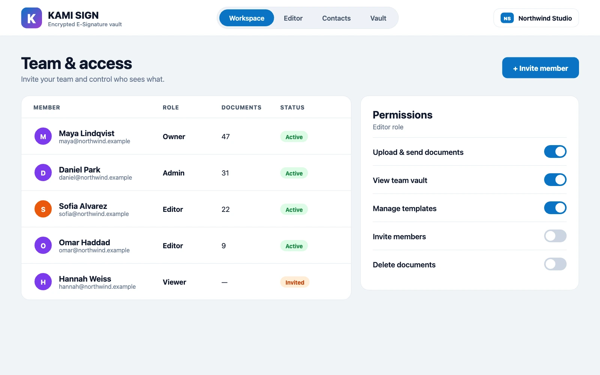
Task: Click Maya Lindqvist's Active status badge
Action: pos(294,137)
